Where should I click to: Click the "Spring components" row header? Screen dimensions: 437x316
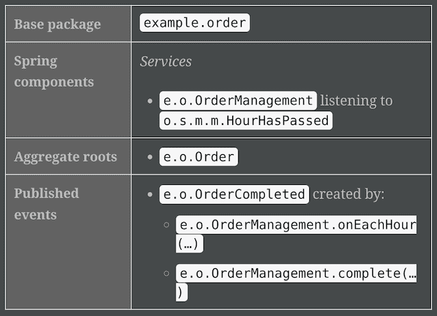pos(54,71)
